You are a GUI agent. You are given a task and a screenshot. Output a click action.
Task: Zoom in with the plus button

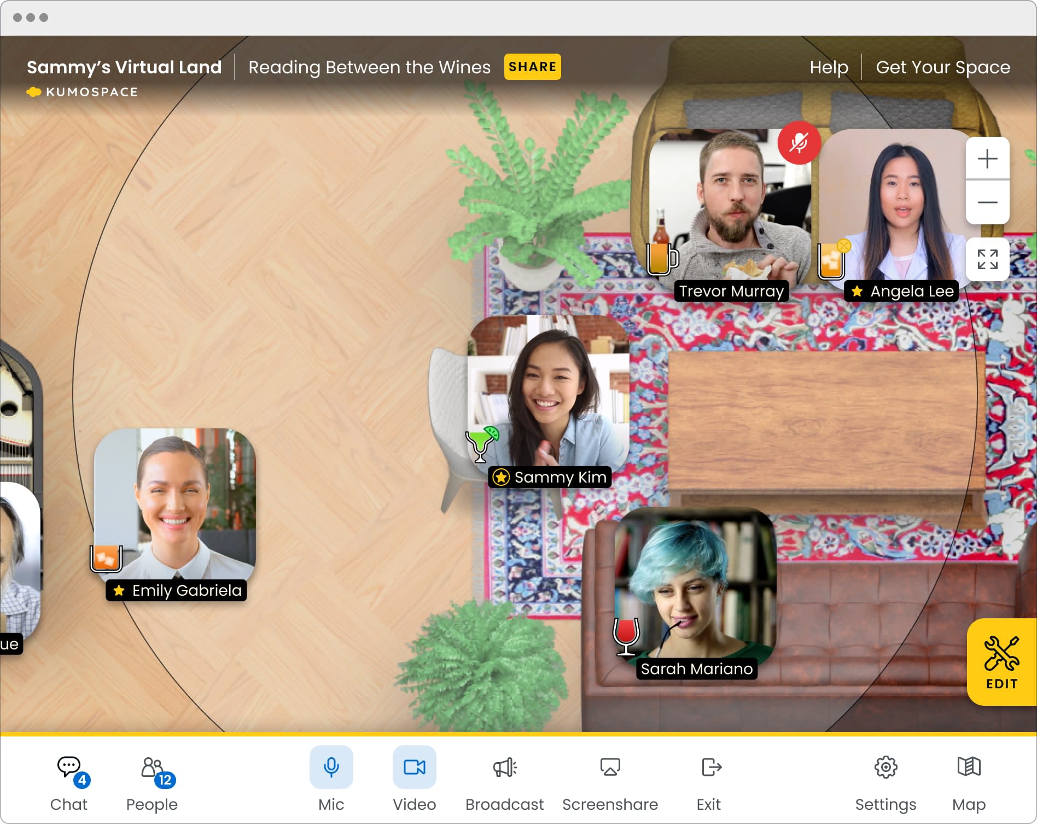pyautogui.click(x=988, y=159)
